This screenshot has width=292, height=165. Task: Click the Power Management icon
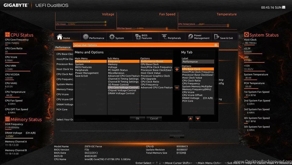[190, 37]
